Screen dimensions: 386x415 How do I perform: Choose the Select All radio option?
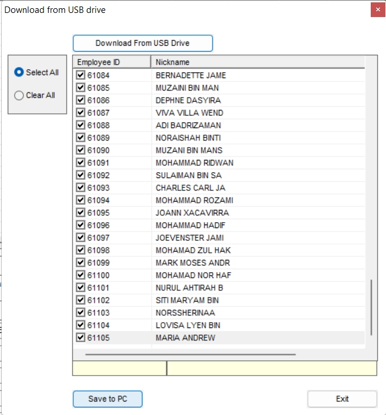tap(19, 72)
